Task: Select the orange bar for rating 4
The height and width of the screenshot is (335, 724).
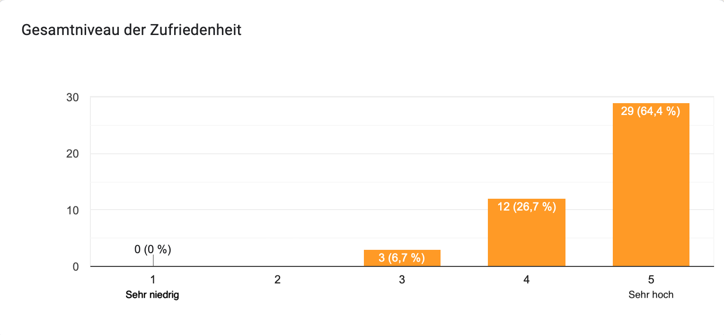Action: tap(526, 232)
